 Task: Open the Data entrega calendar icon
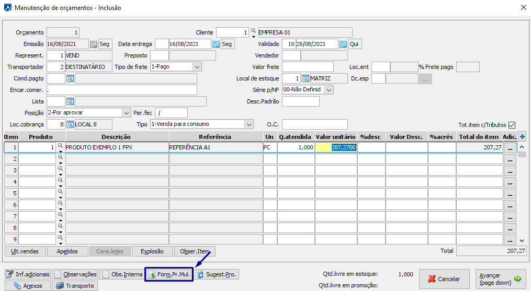216,44
